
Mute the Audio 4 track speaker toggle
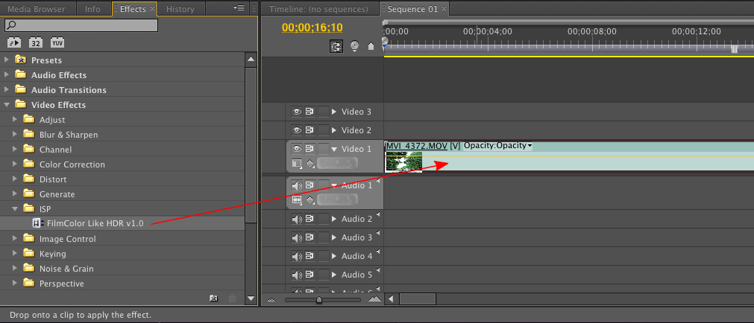[297, 256]
